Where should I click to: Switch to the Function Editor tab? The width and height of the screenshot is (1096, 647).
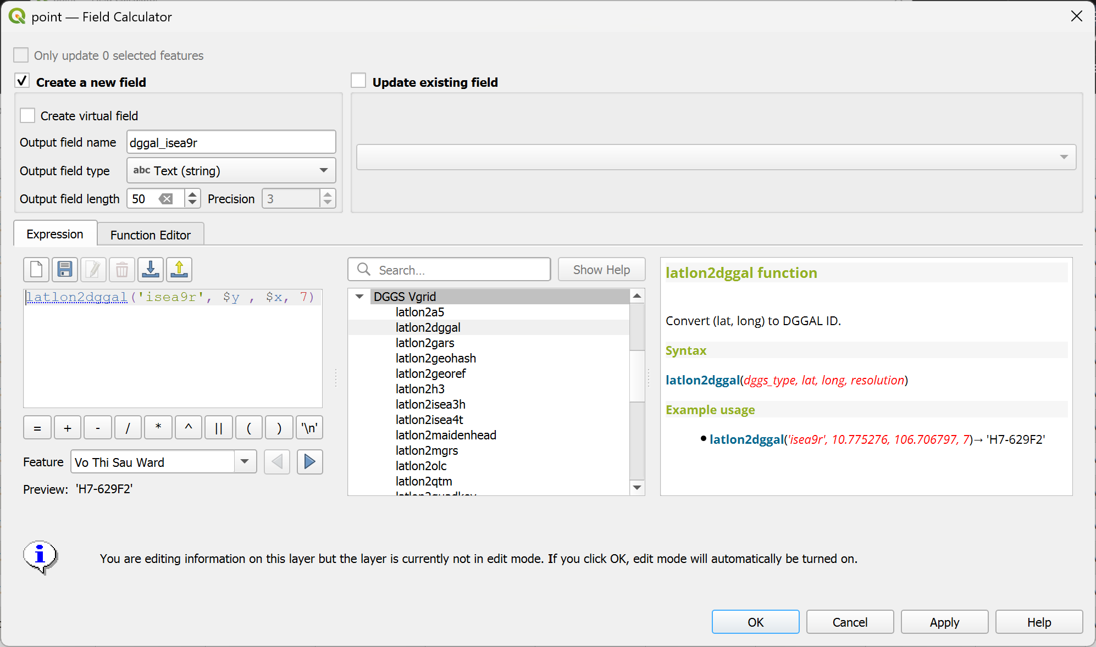[x=150, y=235]
